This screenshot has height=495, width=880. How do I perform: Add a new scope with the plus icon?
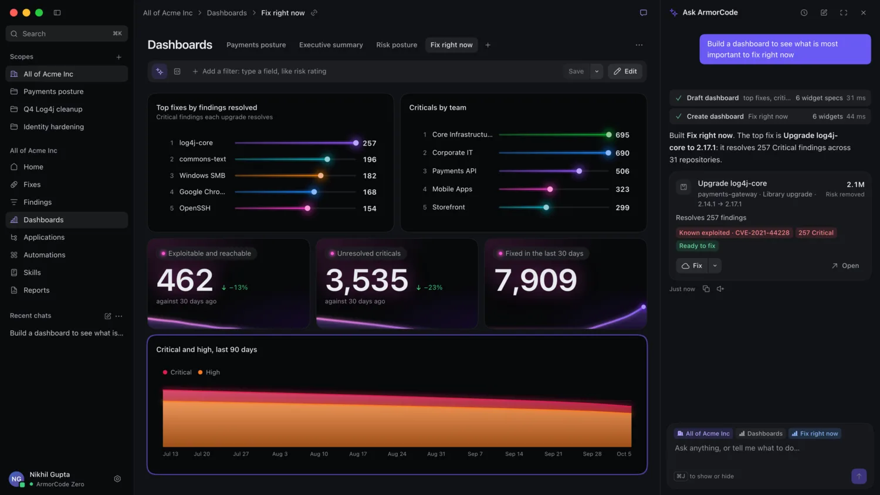coord(119,57)
